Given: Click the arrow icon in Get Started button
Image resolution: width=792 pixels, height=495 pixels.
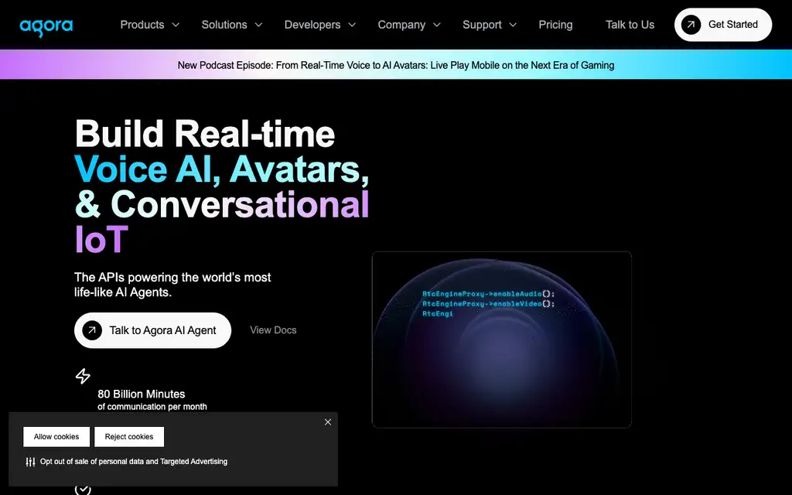Looking at the screenshot, I should 691,24.
